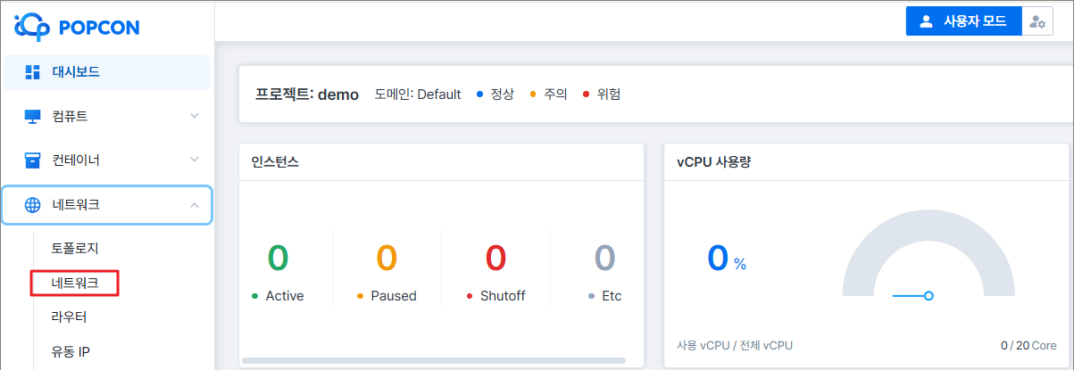Click the 사용자 모드 button

point(963,22)
